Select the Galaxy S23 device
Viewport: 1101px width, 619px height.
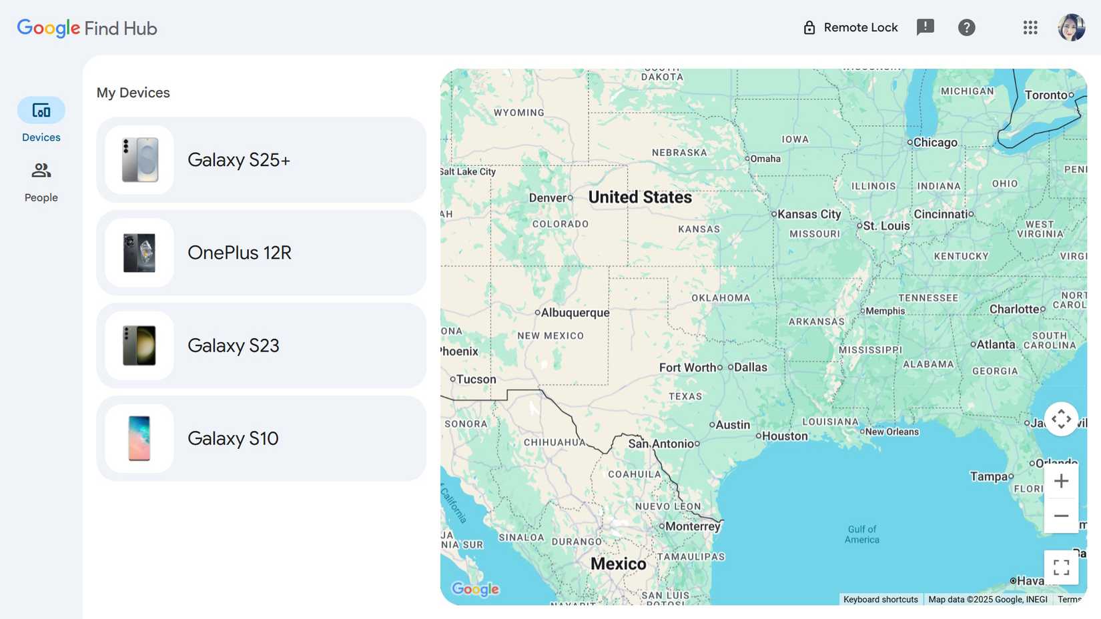(262, 345)
